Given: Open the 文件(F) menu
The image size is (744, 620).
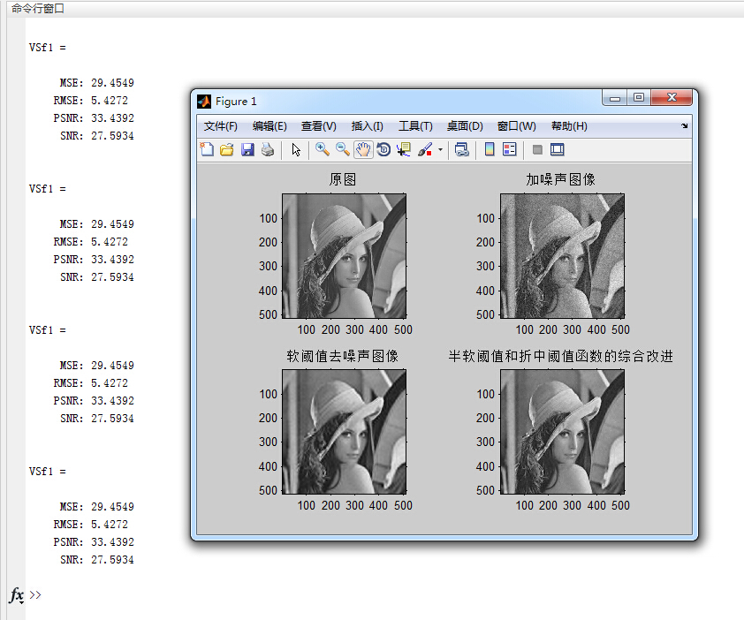Looking at the screenshot, I should click(x=221, y=126).
